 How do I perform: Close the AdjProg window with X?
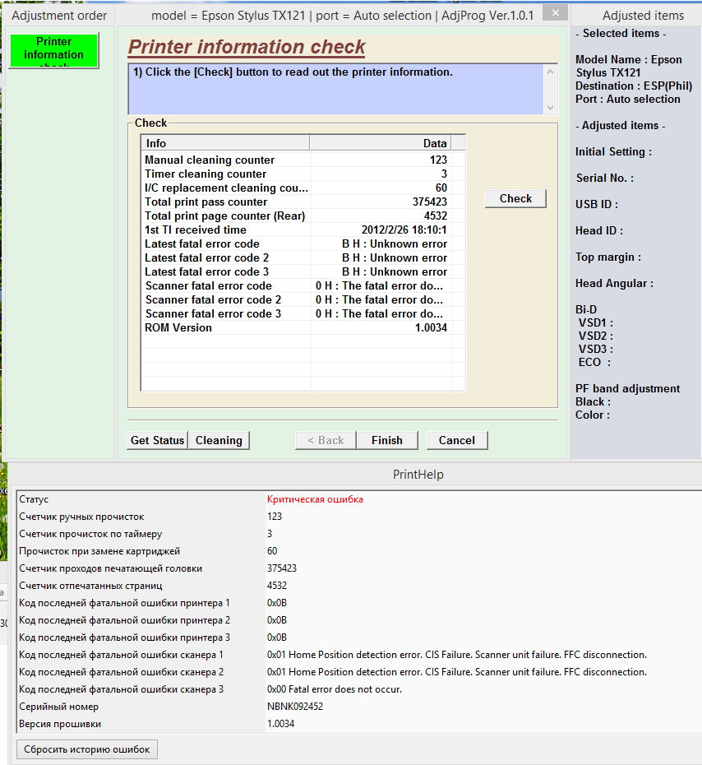(555, 13)
